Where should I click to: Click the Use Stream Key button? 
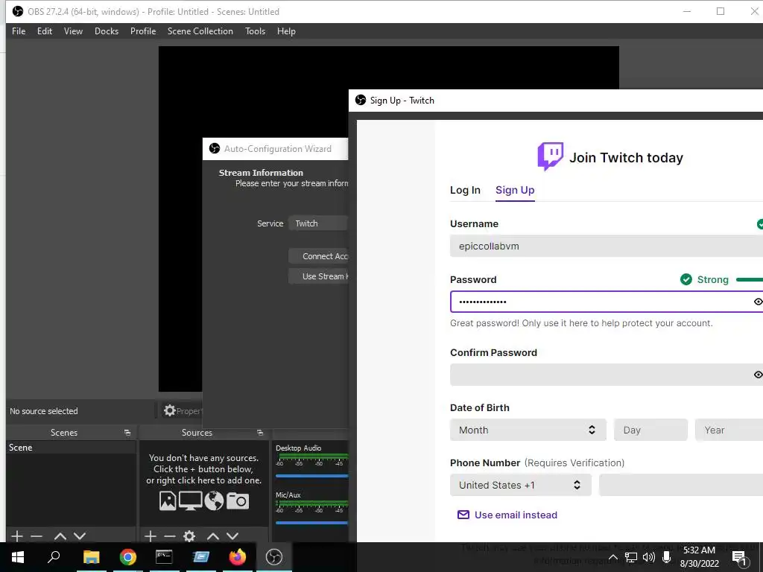pos(318,276)
